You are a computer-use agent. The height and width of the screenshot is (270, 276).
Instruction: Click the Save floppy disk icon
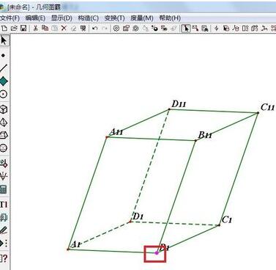[23, 29]
